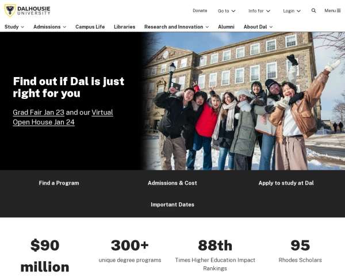Expand the Admissions menu
The width and height of the screenshot is (345, 276).
(x=49, y=27)
